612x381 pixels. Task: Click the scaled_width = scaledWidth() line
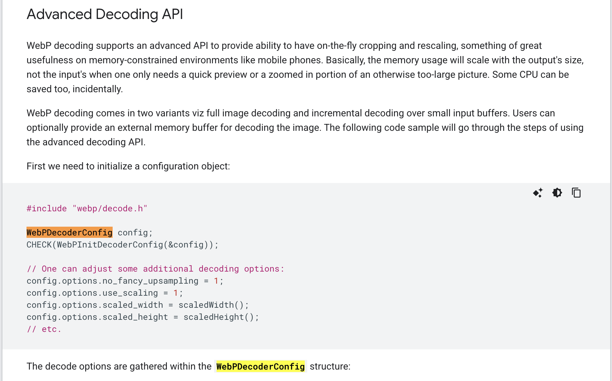click(x=137, y=305)
